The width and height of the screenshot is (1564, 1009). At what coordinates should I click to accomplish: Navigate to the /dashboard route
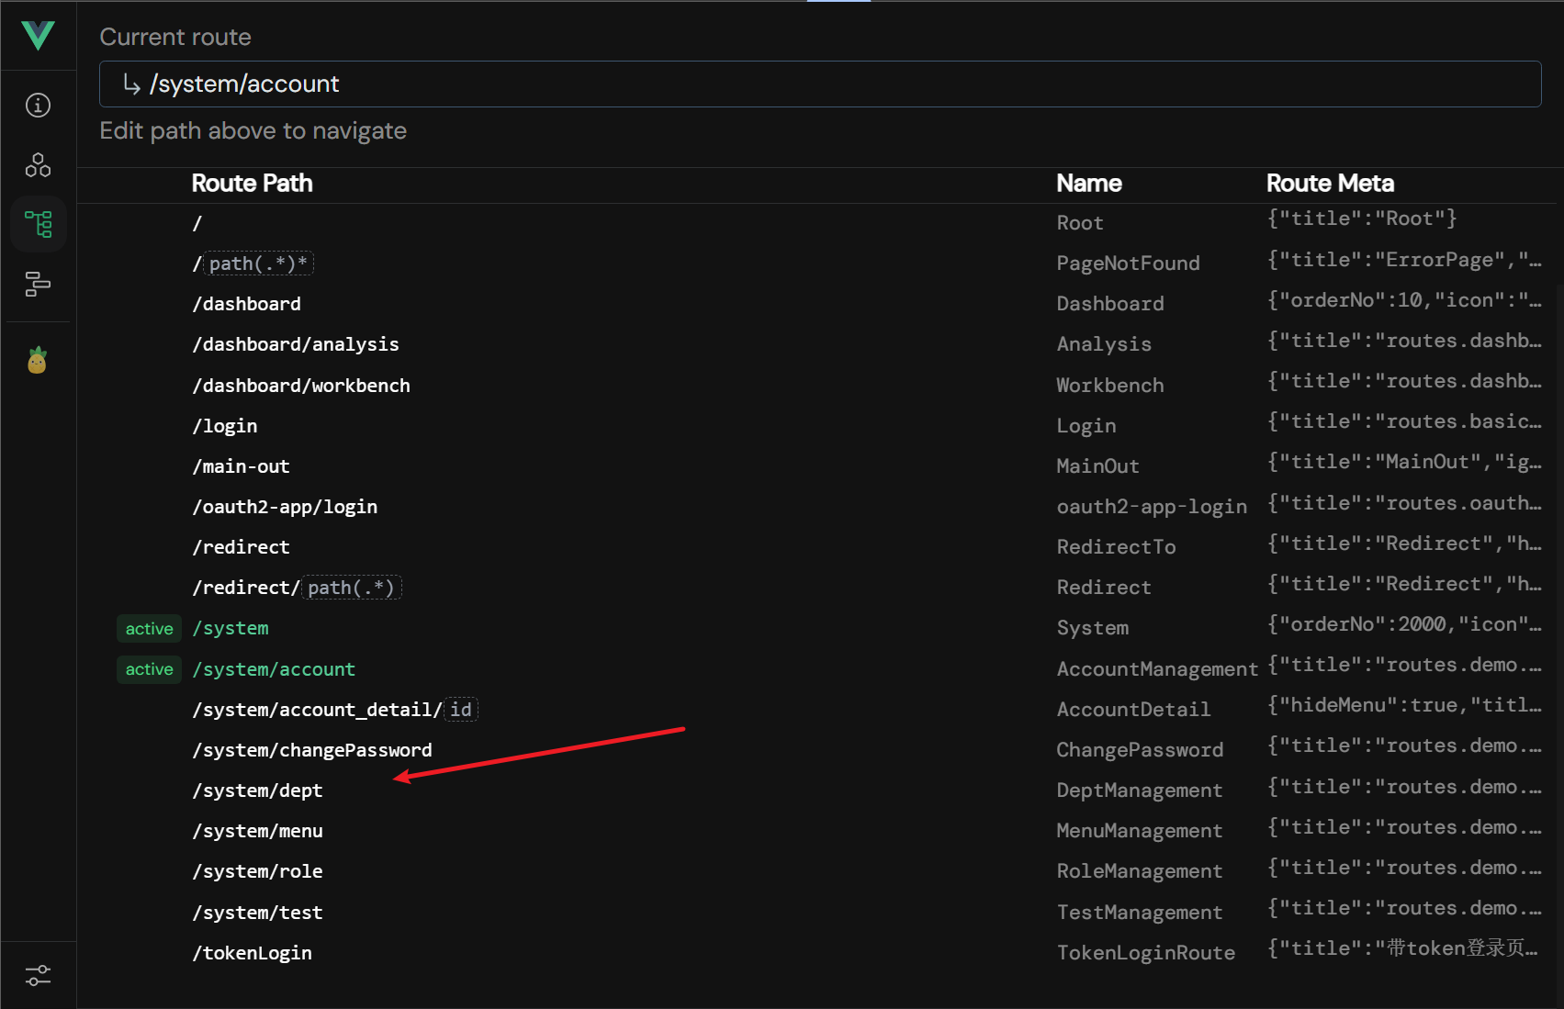click(x=246, y=304)
